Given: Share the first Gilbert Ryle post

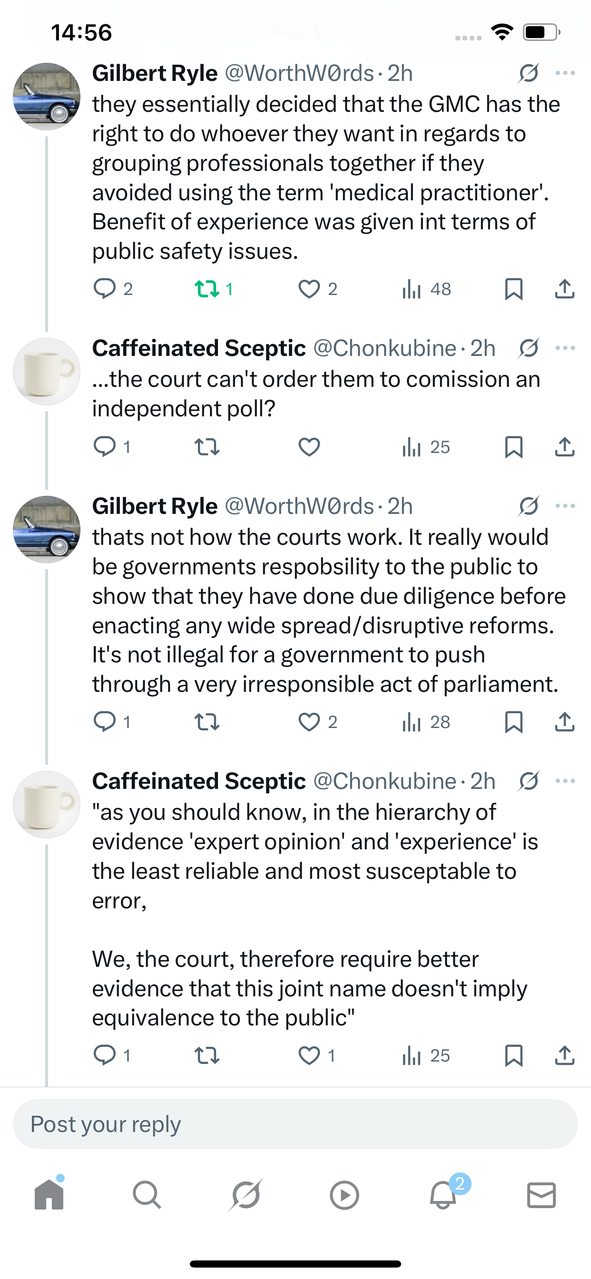Looking at the screenshot, I should point(564,289).
